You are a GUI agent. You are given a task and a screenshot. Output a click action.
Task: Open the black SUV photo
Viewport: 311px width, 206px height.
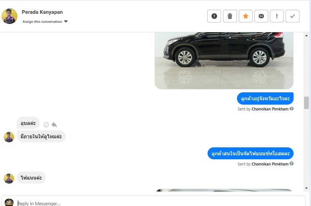224,60
